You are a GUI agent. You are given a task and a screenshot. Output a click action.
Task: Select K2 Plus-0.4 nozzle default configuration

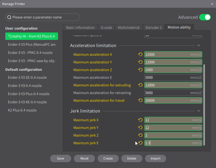tap(22, 110)
